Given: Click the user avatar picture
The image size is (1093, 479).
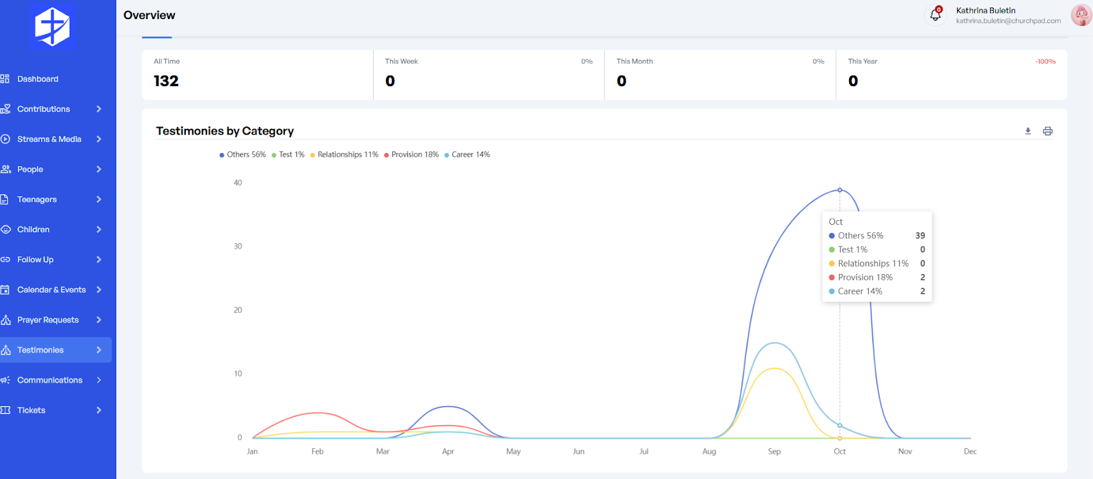Looking at the screenshot, I should 1081,15.
